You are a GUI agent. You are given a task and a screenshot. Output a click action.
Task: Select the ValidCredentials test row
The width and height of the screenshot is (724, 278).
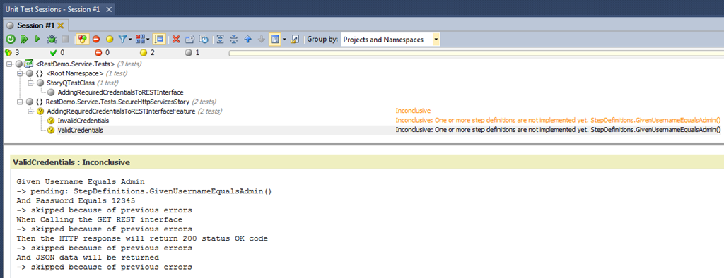point(81,131)
